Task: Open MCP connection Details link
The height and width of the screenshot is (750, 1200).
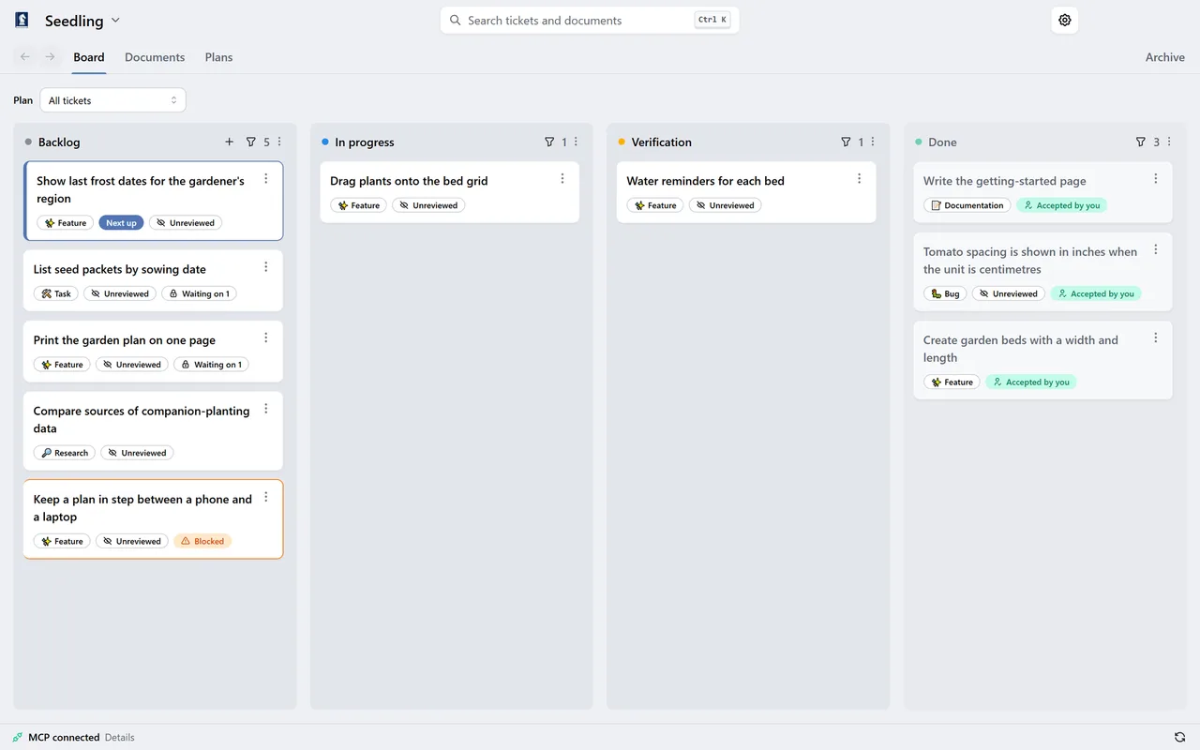Action: click(x=120, y=738)
